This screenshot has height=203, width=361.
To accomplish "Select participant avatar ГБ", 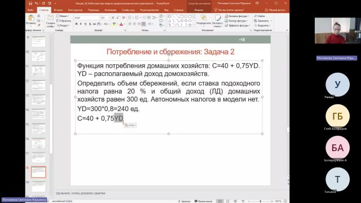I will click(337, 116).
